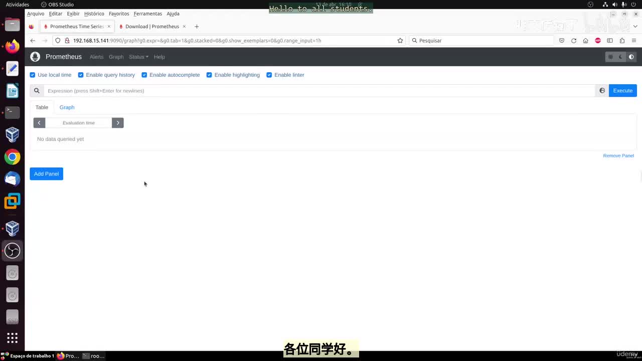Open a new browser tab

[197, 27]
